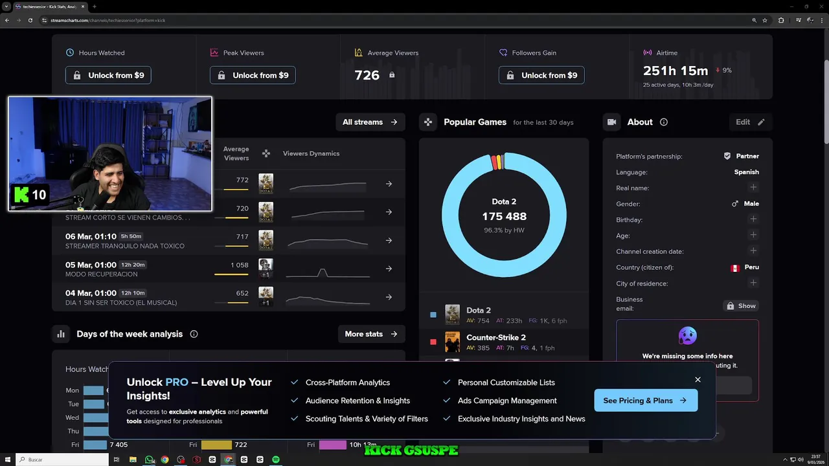
Task: Open the 05 Mar MODO RECUPERACION stream arrow
Action: click(389, 269)
